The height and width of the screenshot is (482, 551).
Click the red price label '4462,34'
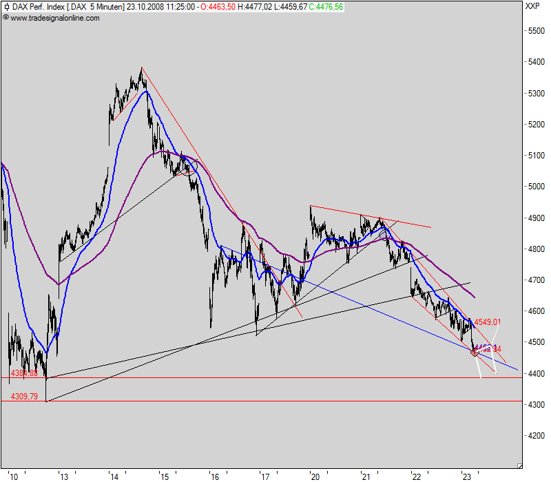click(x=488, y=349)
